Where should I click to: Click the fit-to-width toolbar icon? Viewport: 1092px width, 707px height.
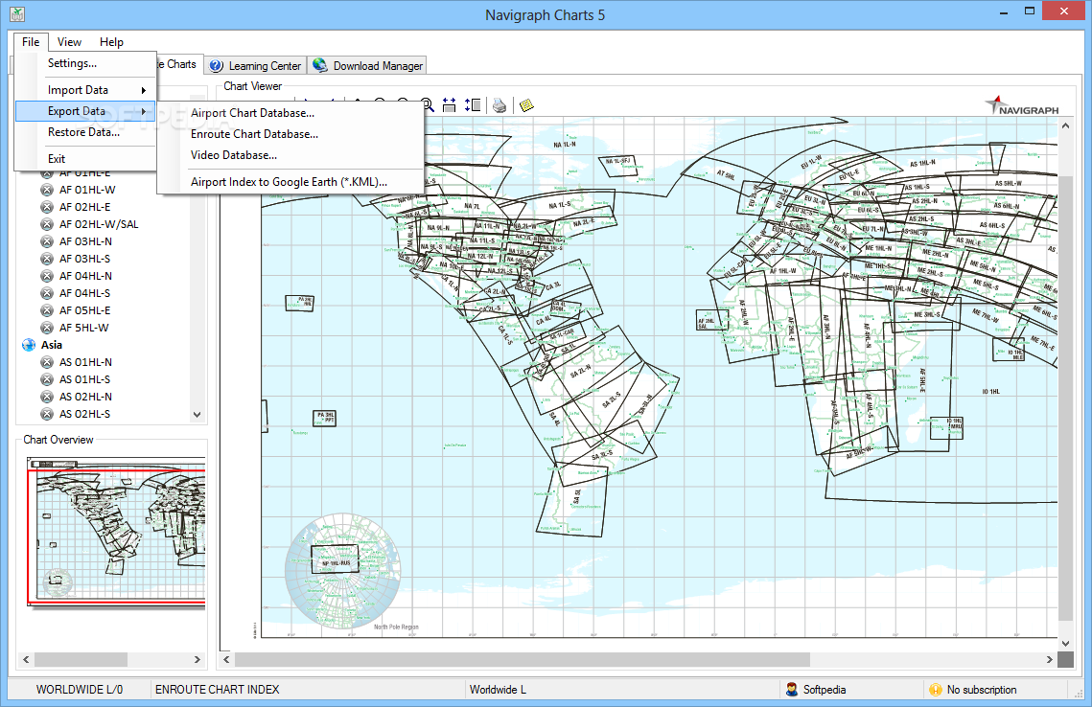450,105
